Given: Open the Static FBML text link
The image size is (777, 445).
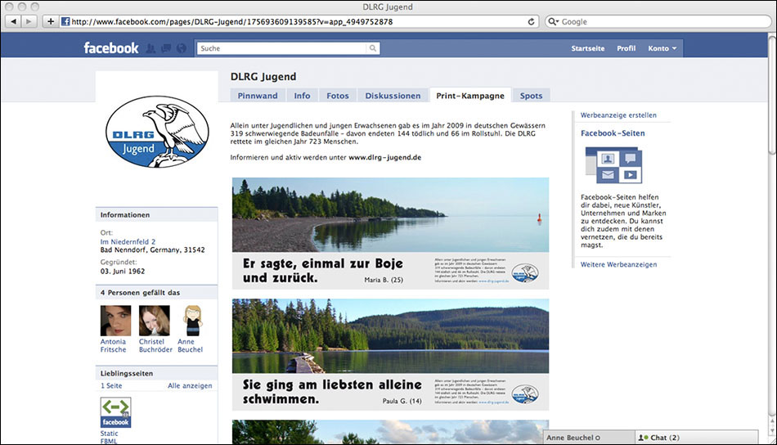Looking at the screenshot, I should point(109,437).
